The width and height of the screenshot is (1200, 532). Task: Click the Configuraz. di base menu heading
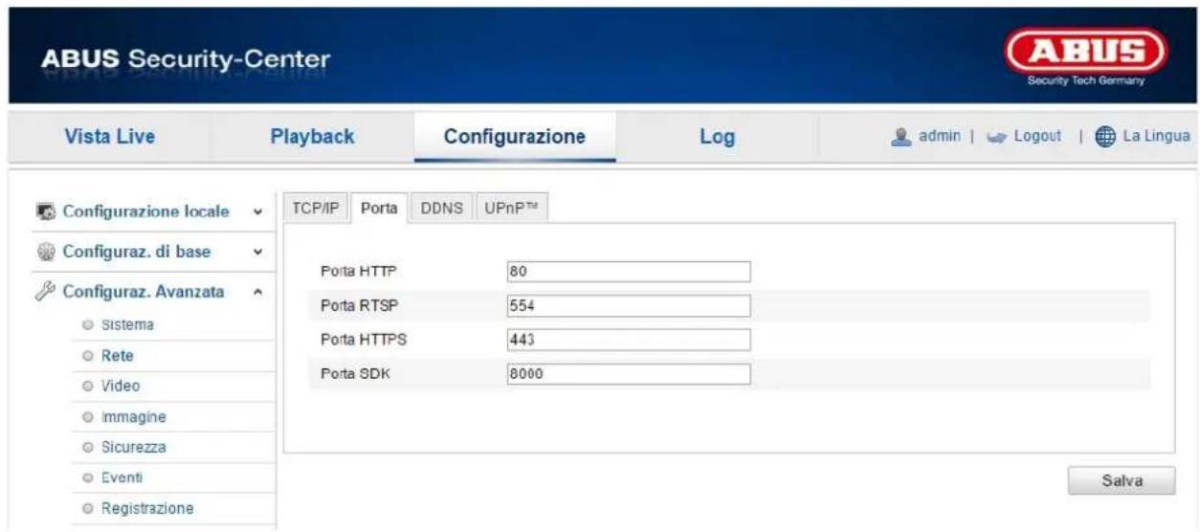(137, 254)
